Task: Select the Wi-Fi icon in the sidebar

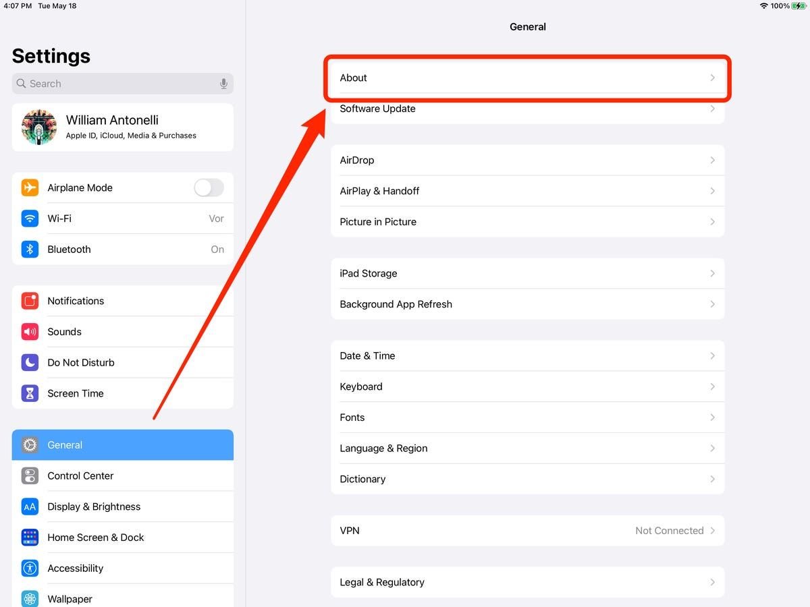Action: [30, 218]
